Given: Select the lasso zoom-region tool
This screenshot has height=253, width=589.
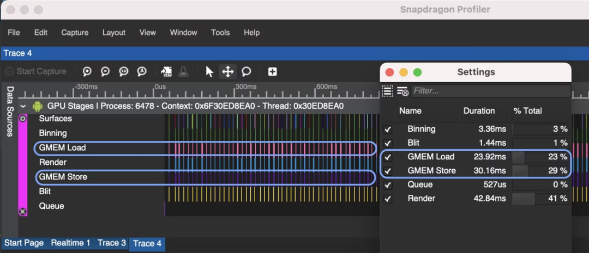Looking at the screenshot, I should 247,71.
